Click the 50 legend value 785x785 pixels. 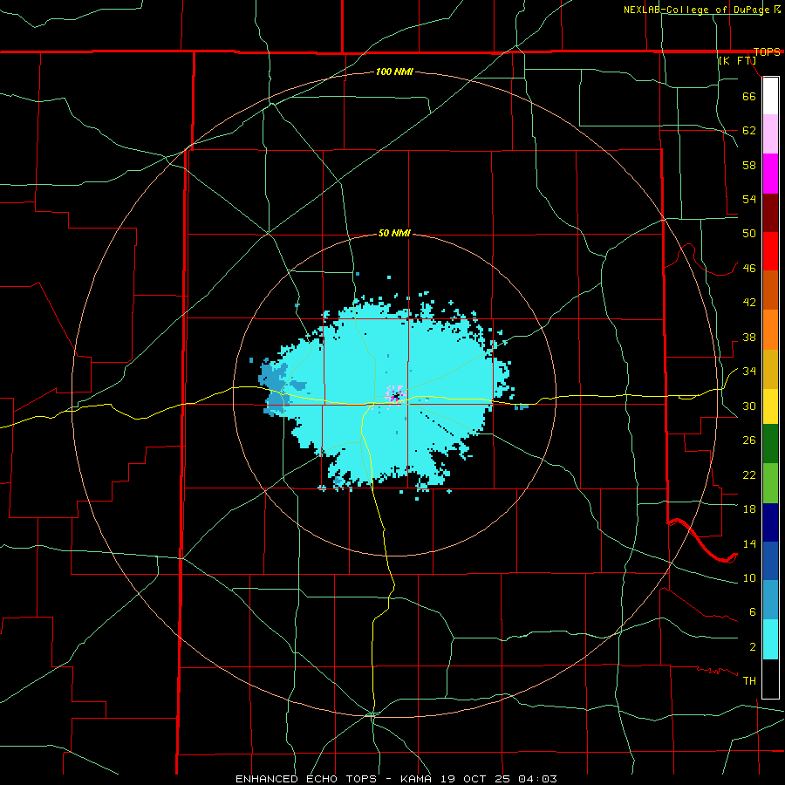[749, 234]
